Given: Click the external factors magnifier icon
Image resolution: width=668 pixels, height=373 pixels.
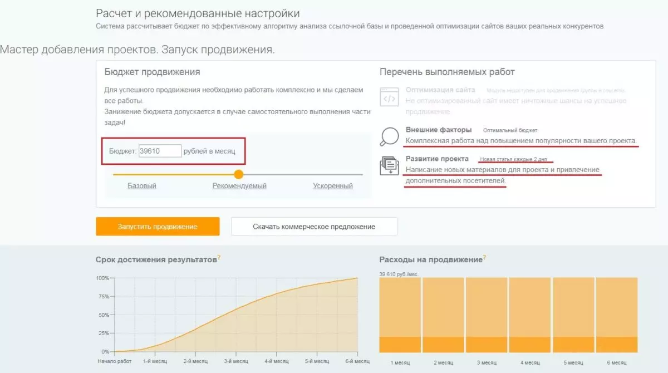Looking at the screenshot, I should [389, 136].
